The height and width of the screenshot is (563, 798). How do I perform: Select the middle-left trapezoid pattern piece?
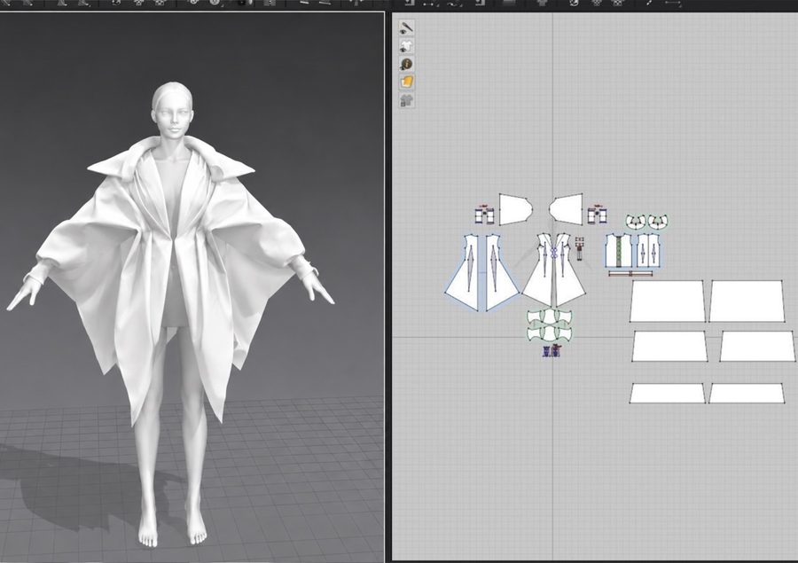pyautogui.click(x=669, y=346)
